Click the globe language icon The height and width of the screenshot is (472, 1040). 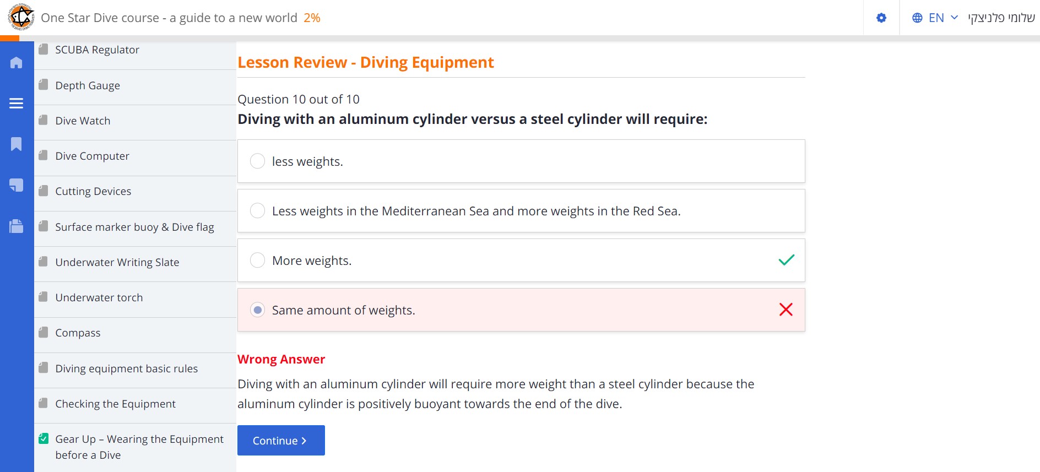917,18
